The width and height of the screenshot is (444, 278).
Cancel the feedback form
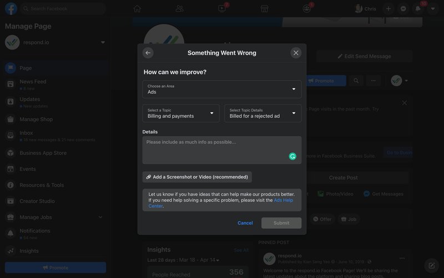[x=245, y=223]
